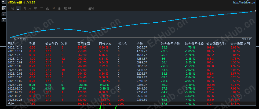Select the 2025.10.02 date row

[x=15, y=81]
